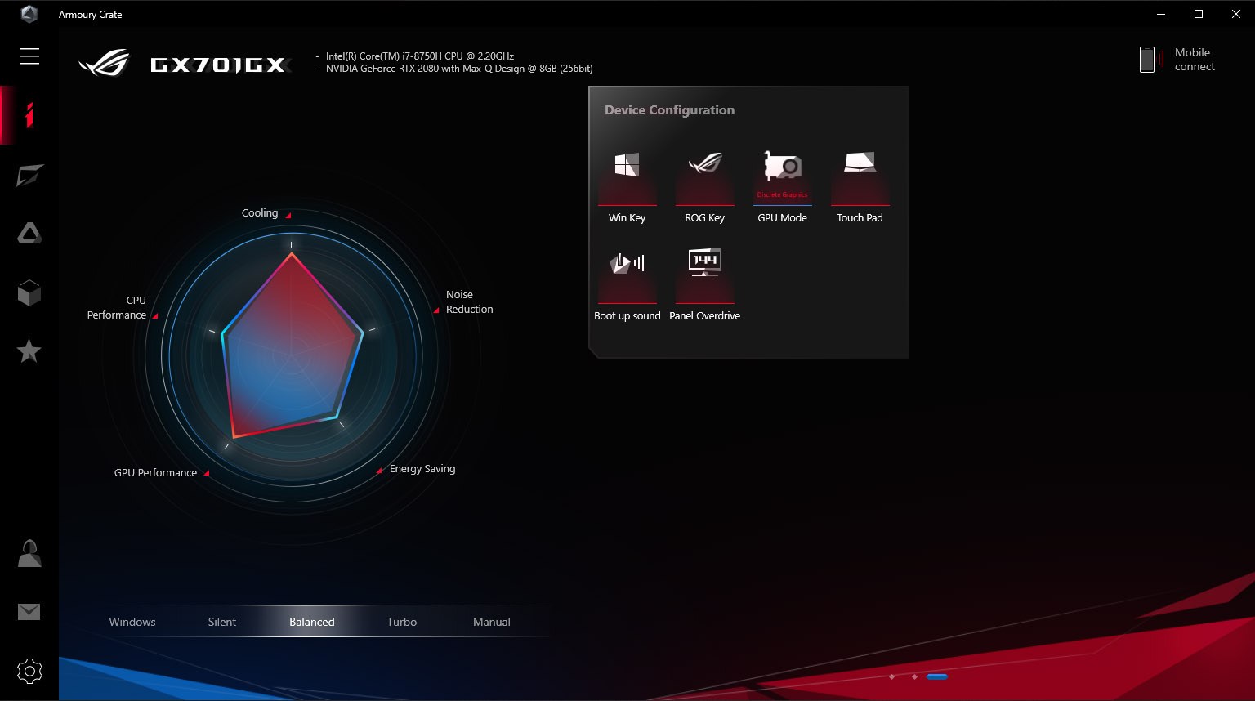Click the Intel Core i7-8750H CPU text
1255x701 pixels.
[x=420, y=56]
